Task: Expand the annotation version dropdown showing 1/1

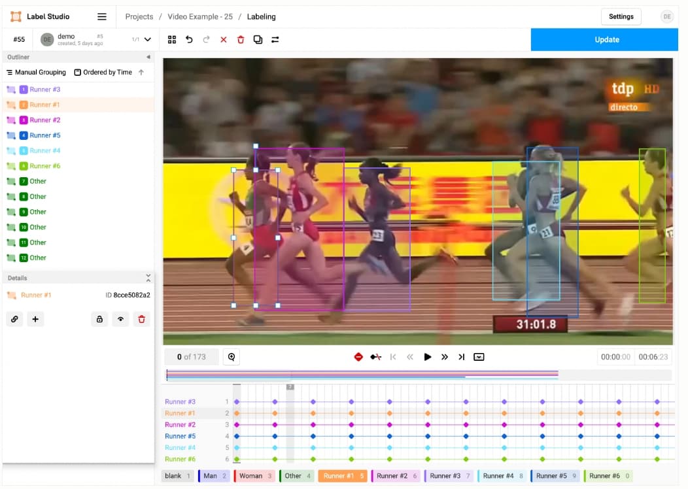Action: click(146, 39)
